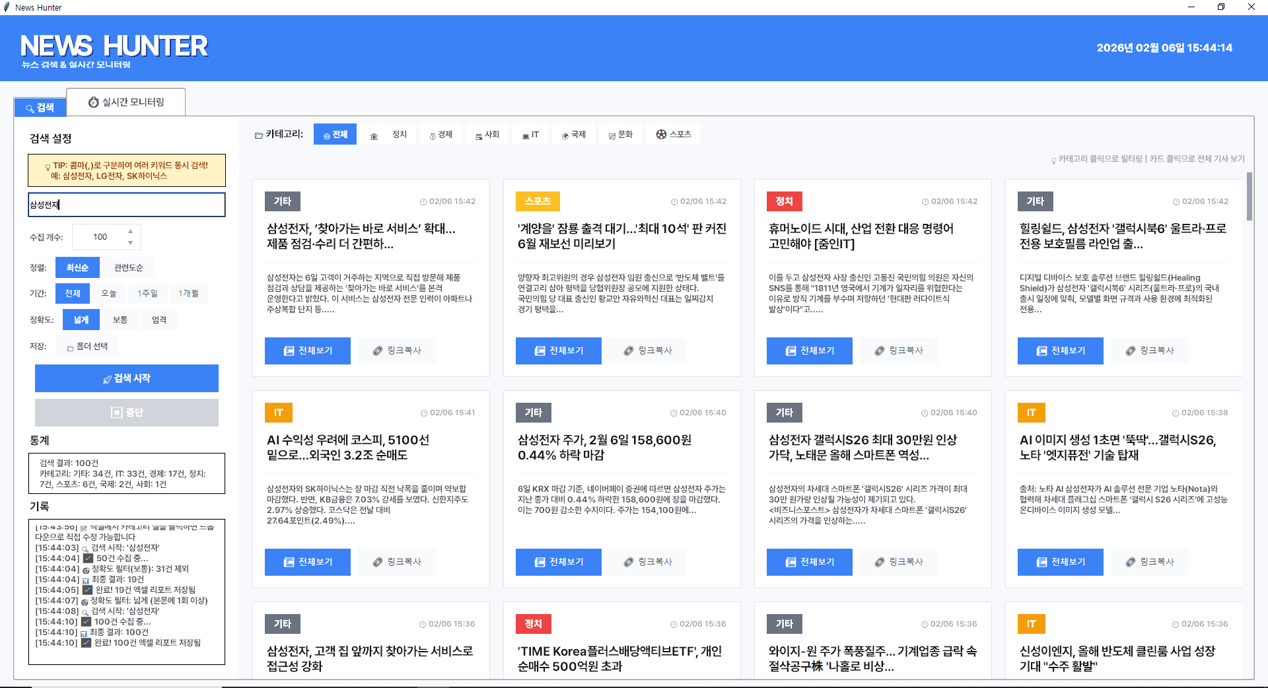Click the News Hunter title bar app icon

click(7, 7)
